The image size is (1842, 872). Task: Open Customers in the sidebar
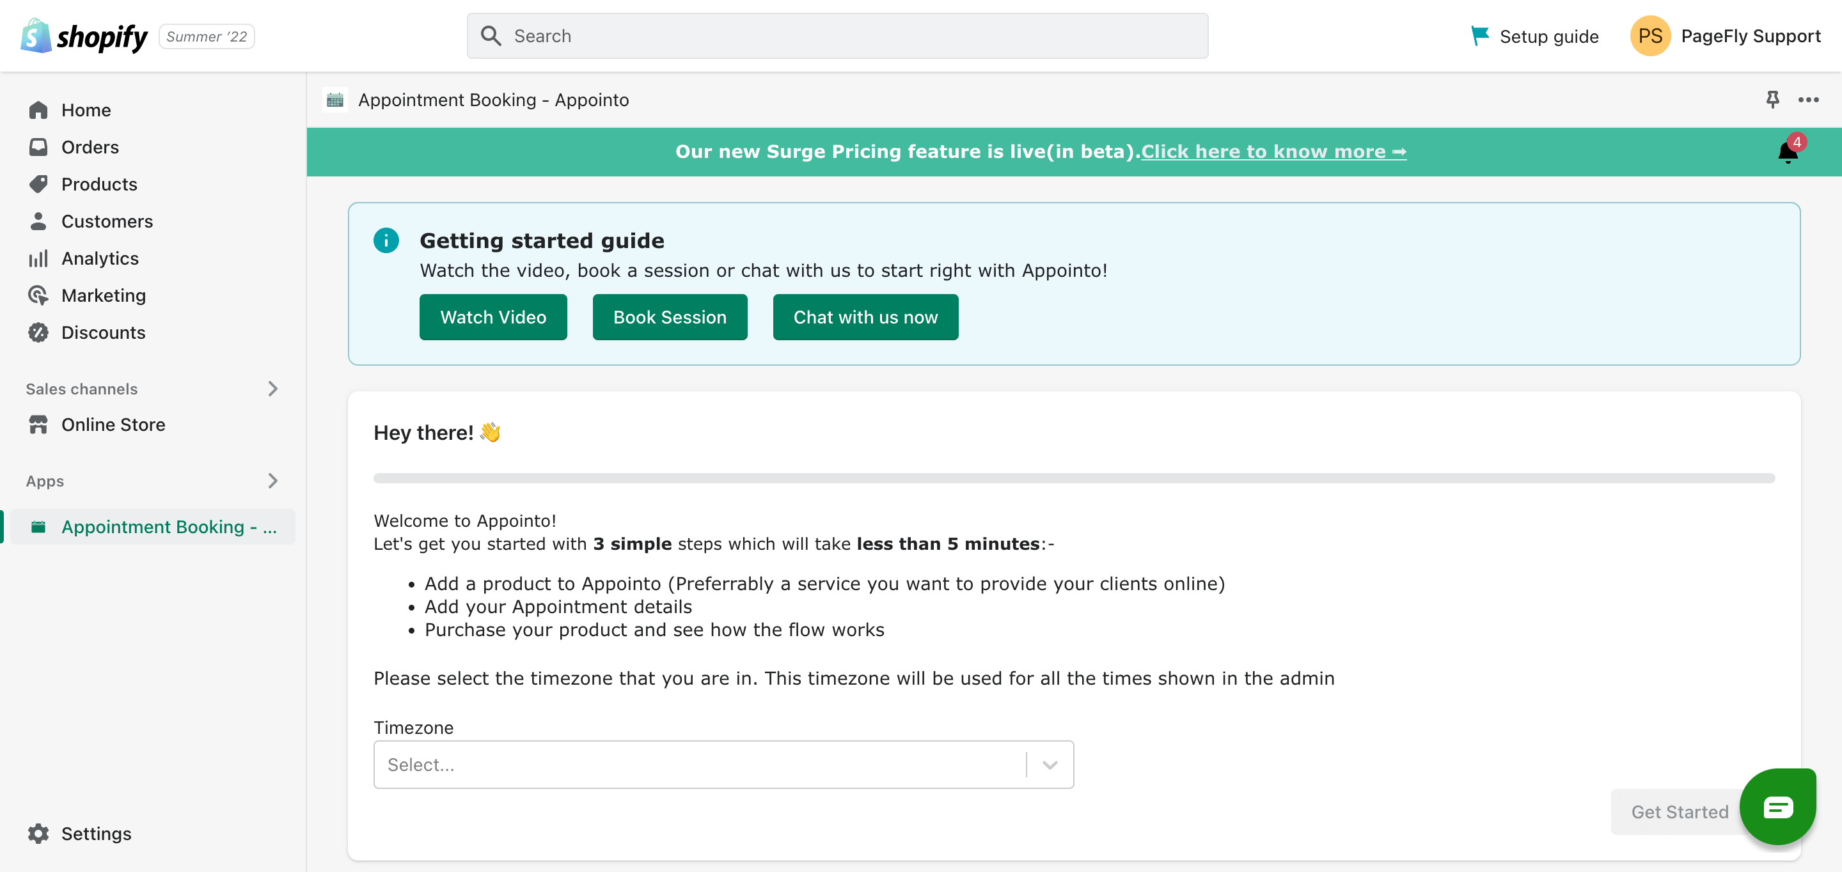(x=153, y=222)
